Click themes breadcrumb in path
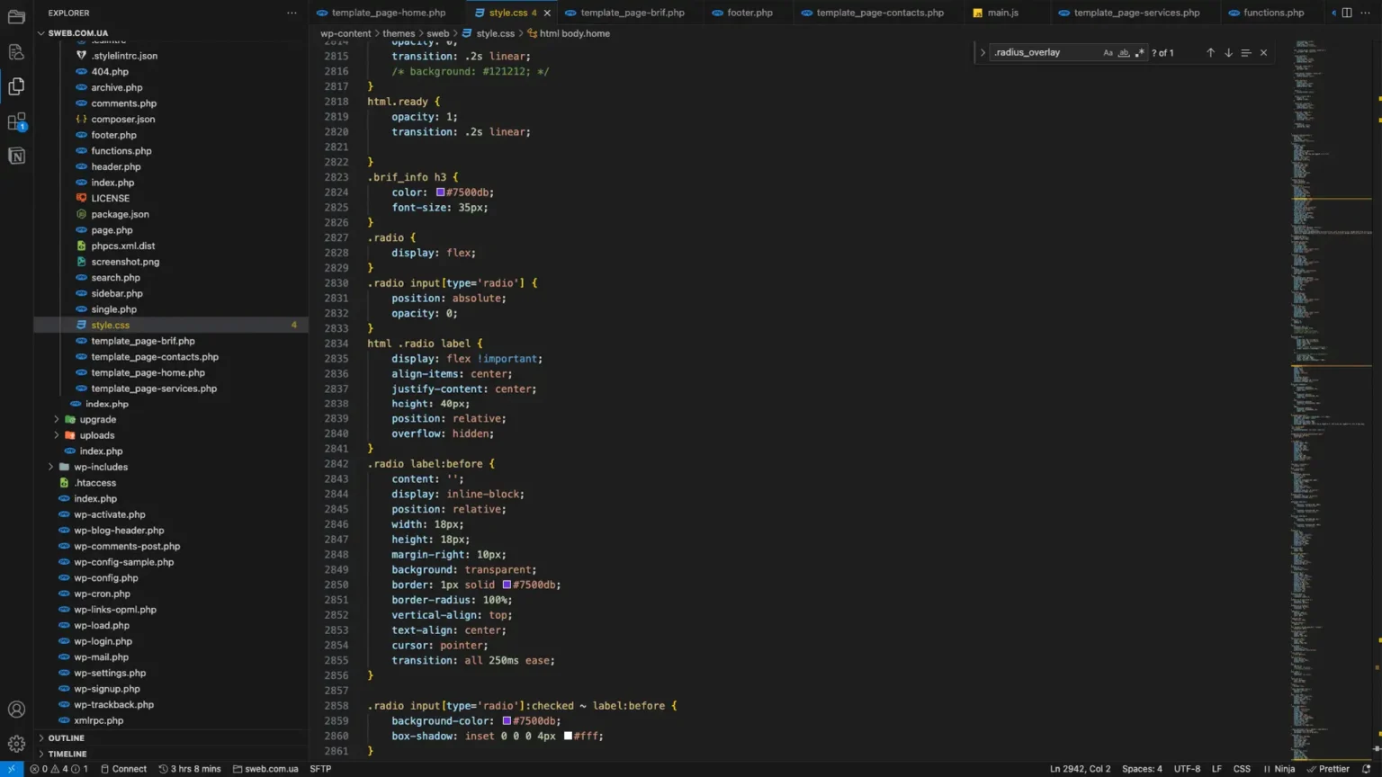1382x777 pixels. point(399,33)
